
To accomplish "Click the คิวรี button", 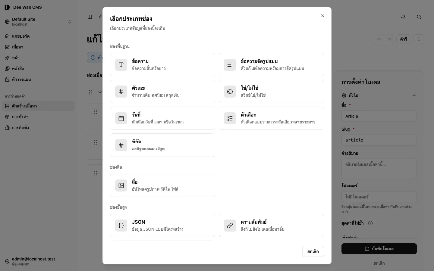I will tap(404, 39).
